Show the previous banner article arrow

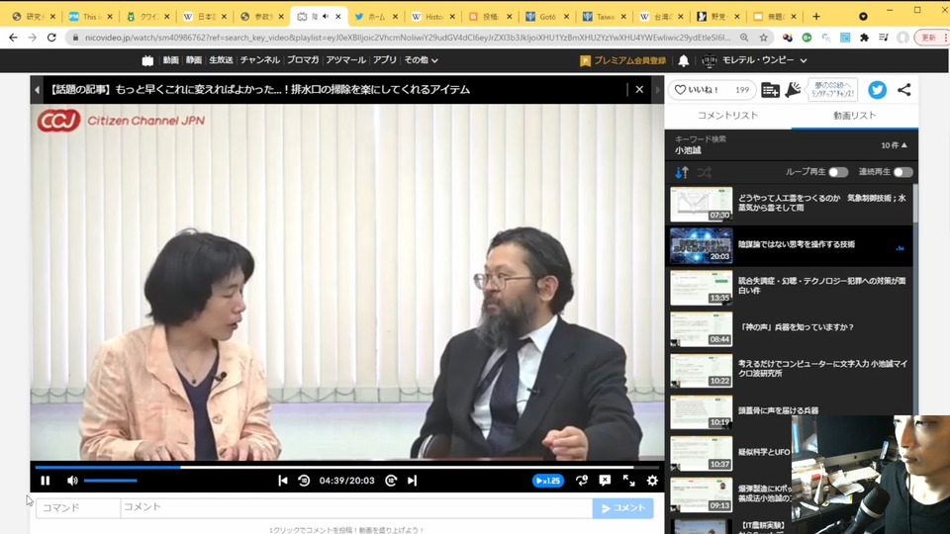point(37,90)
